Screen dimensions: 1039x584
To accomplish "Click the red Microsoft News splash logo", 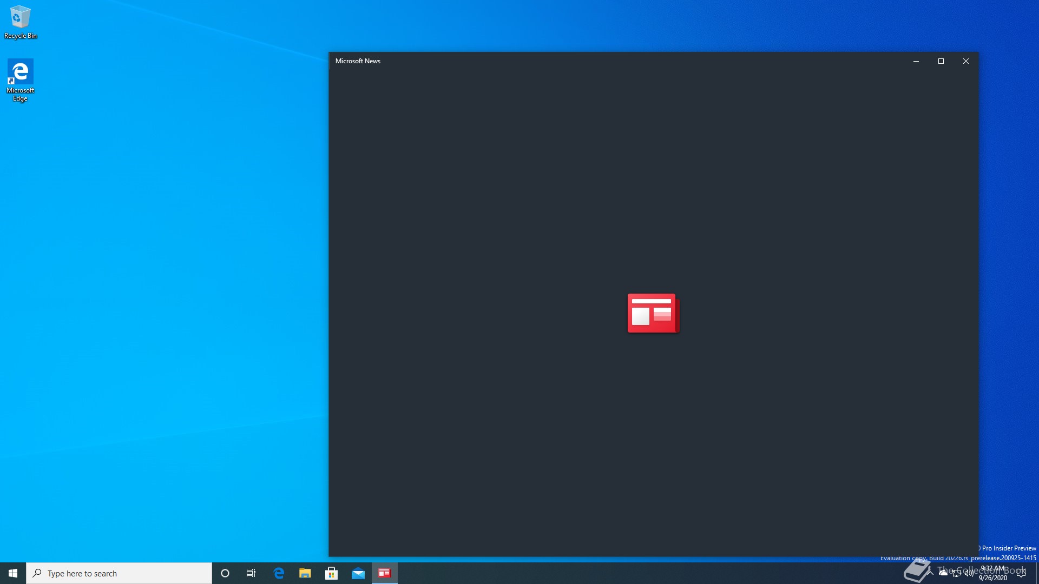I will pos(653,313).
